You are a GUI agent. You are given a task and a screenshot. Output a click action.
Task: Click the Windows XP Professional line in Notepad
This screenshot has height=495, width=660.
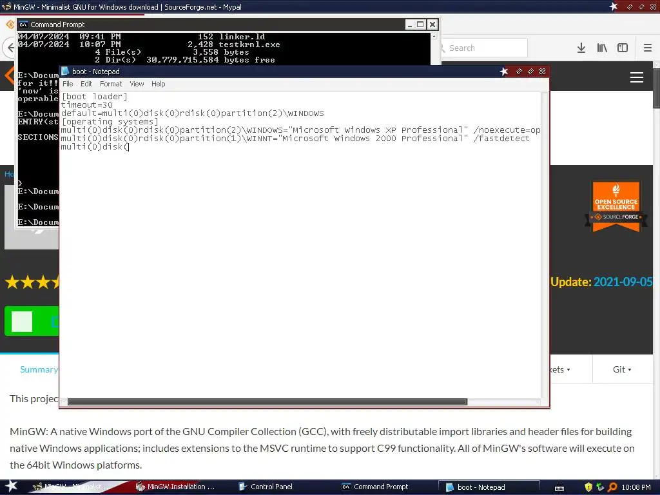pos(300,130)
